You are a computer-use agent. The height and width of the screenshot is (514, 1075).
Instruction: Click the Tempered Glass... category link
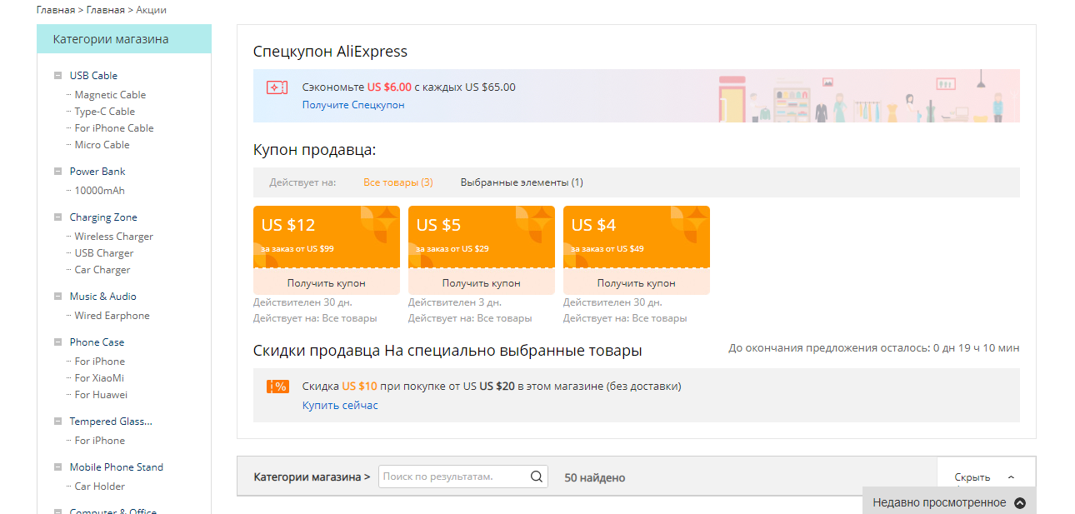tap(111, 422)
